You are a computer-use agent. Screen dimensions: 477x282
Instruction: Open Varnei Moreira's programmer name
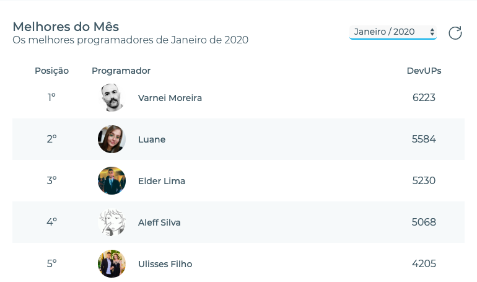click(x=170, y=98)
